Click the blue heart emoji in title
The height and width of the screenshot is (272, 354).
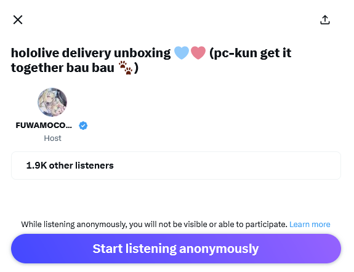(182, 52)
